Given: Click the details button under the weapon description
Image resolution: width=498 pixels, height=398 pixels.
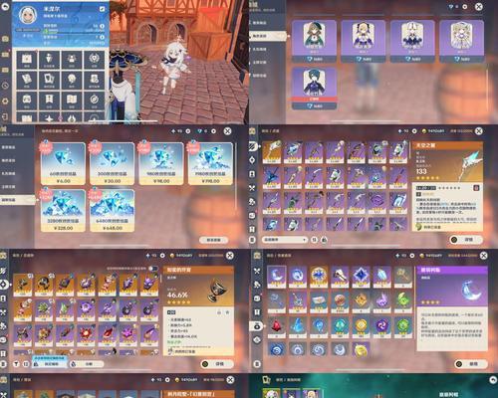Looking at the screenshot, I should (x=465, y=240).
